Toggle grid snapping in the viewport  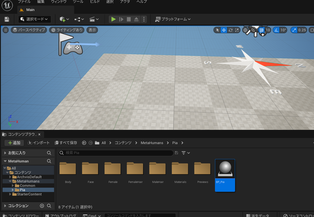click(261, 30)
